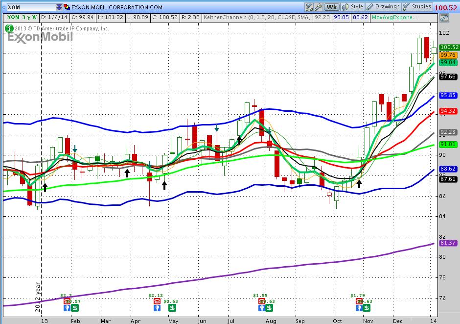Click the green 100.52 price bubble on axis
Image resolution: width=460 pixels, height=324 pixels.
point(449,47)
